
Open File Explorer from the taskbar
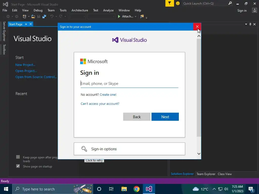coord(124,189)
